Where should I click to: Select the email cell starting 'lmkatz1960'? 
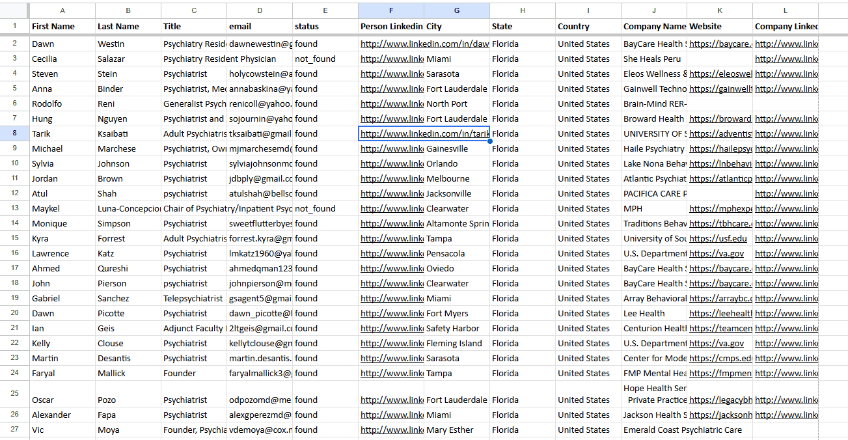(260, 254)
